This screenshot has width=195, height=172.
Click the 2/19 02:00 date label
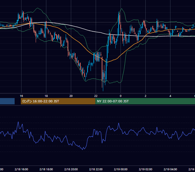[x=145, y=169]
